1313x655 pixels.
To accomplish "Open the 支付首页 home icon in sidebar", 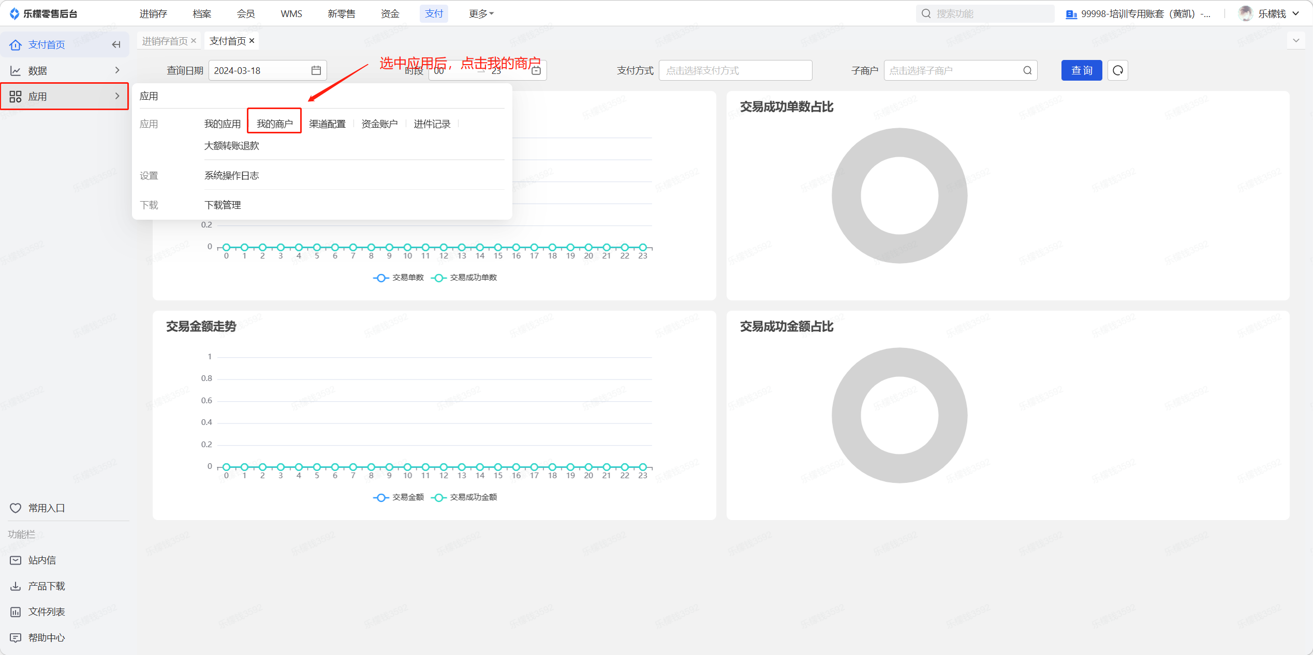I will point(16,45).
